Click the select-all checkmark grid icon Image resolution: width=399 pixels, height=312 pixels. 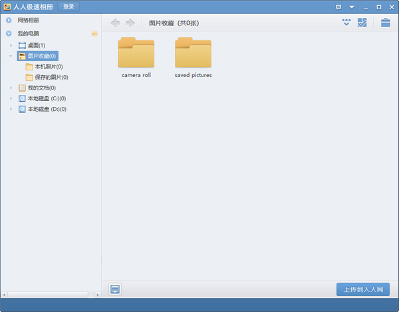click(x=362, y=23)
